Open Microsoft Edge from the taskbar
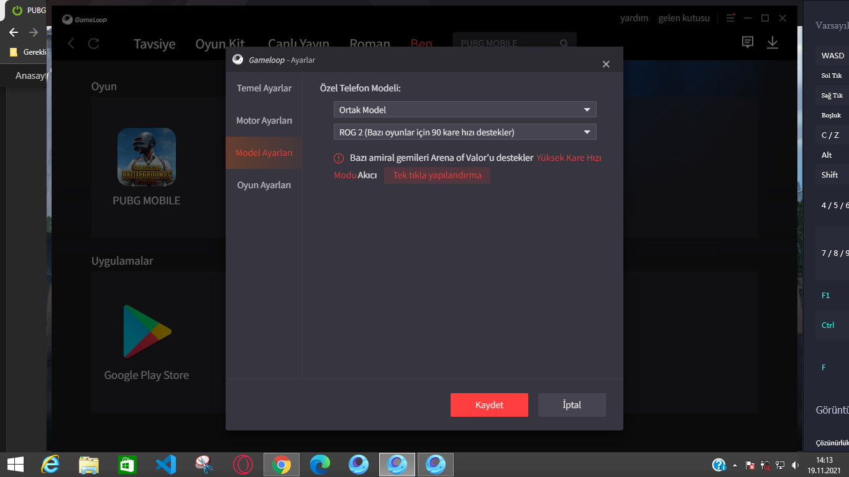This screenshot has width=849, height=477. (x=320, y=464)
